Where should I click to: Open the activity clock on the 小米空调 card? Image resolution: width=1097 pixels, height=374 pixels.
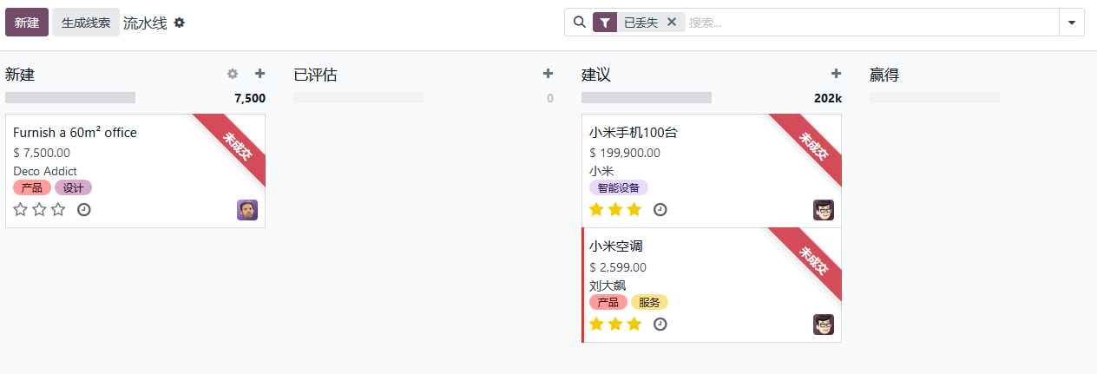tap(660, 324)
